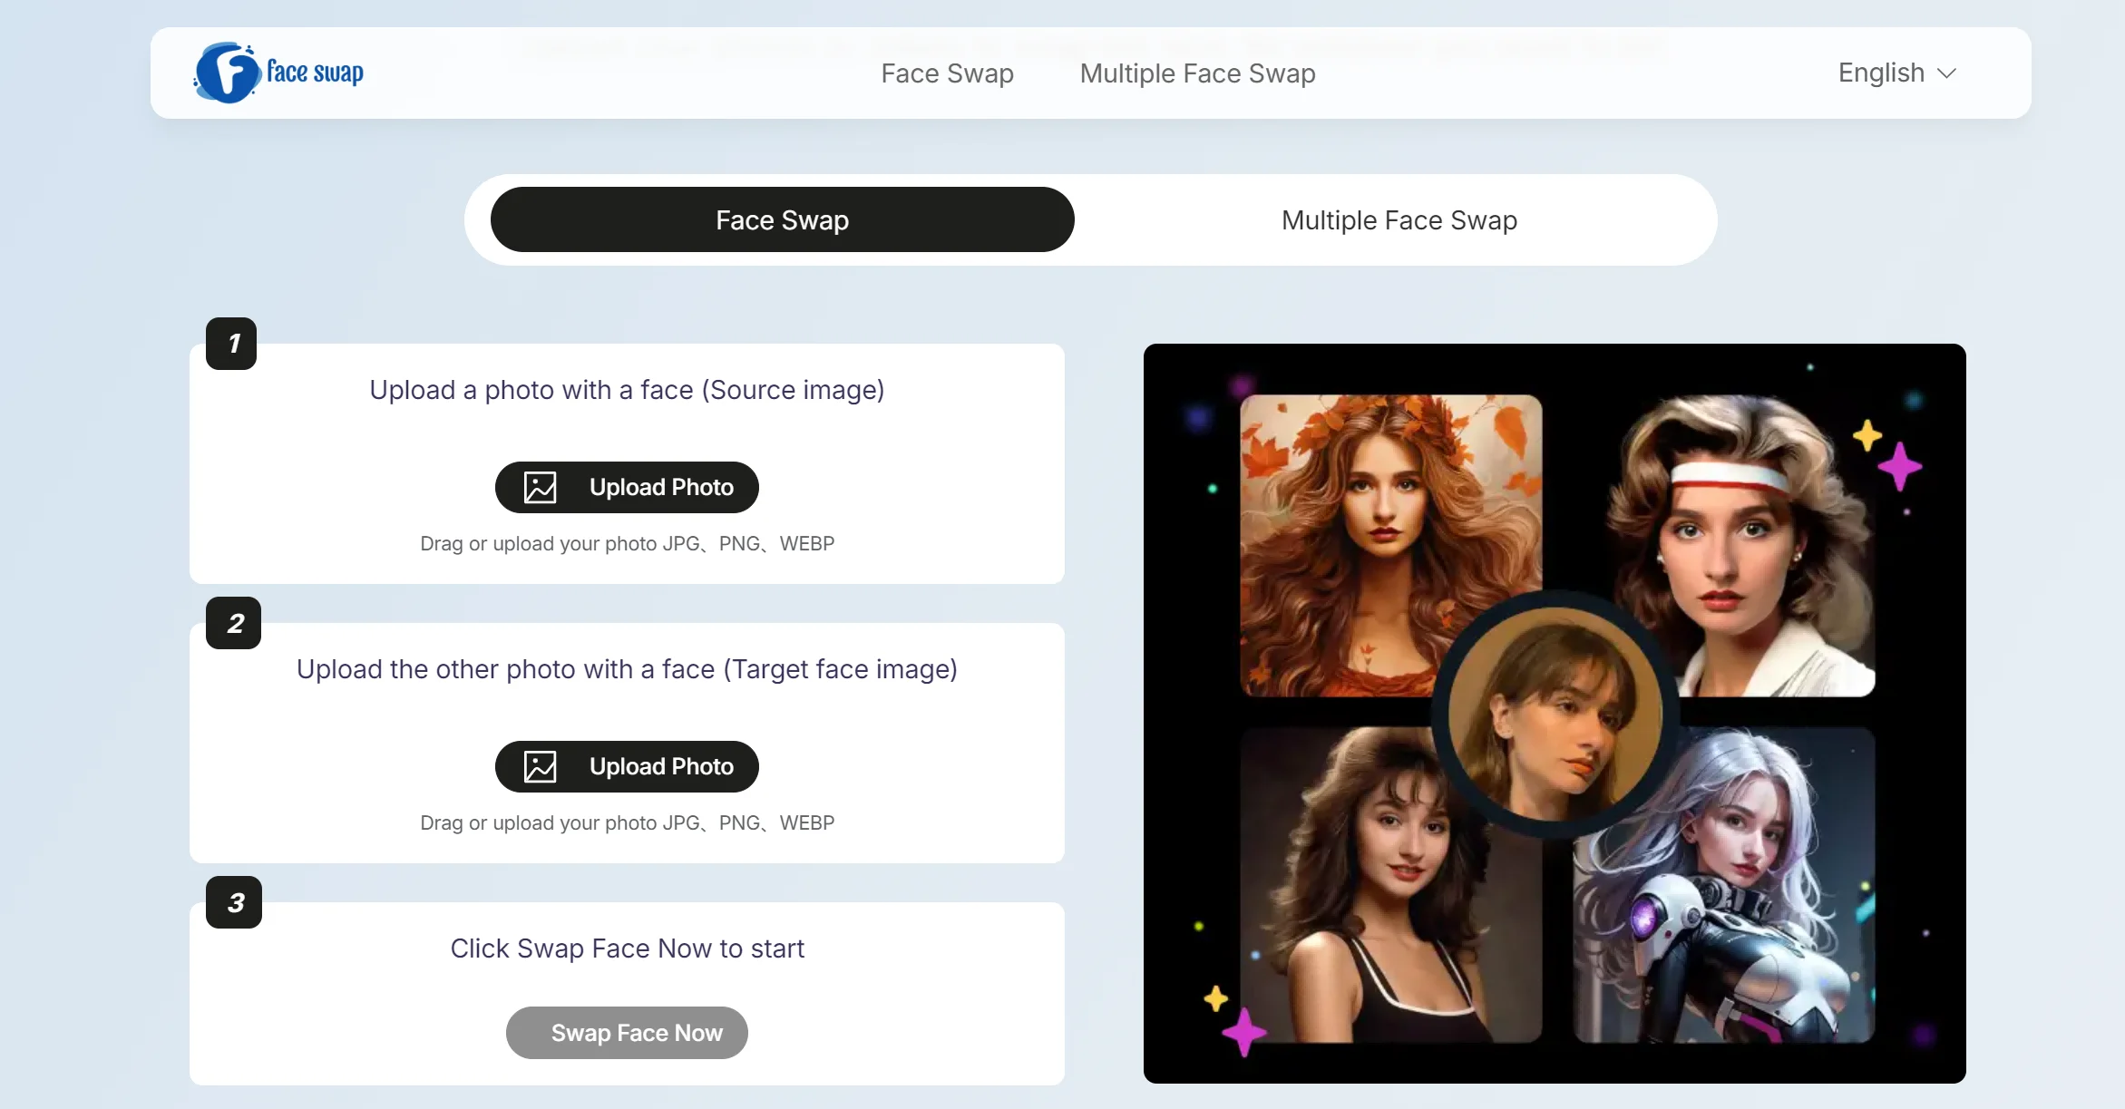This screenshot has height=1109, width=2125.
Task: Click the step 2 number badge
Action: tap(232, 623)
